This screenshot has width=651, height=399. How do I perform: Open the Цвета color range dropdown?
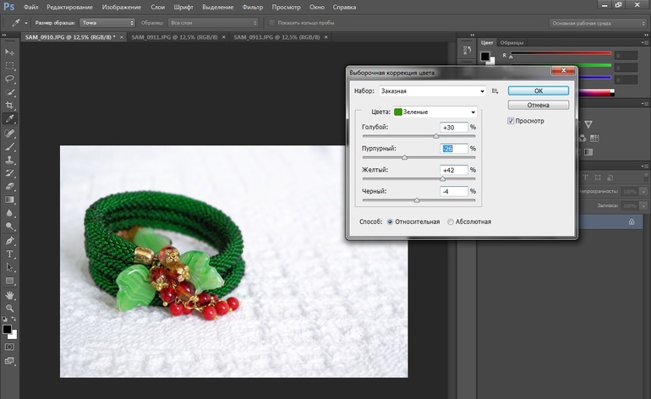[436, 112]
